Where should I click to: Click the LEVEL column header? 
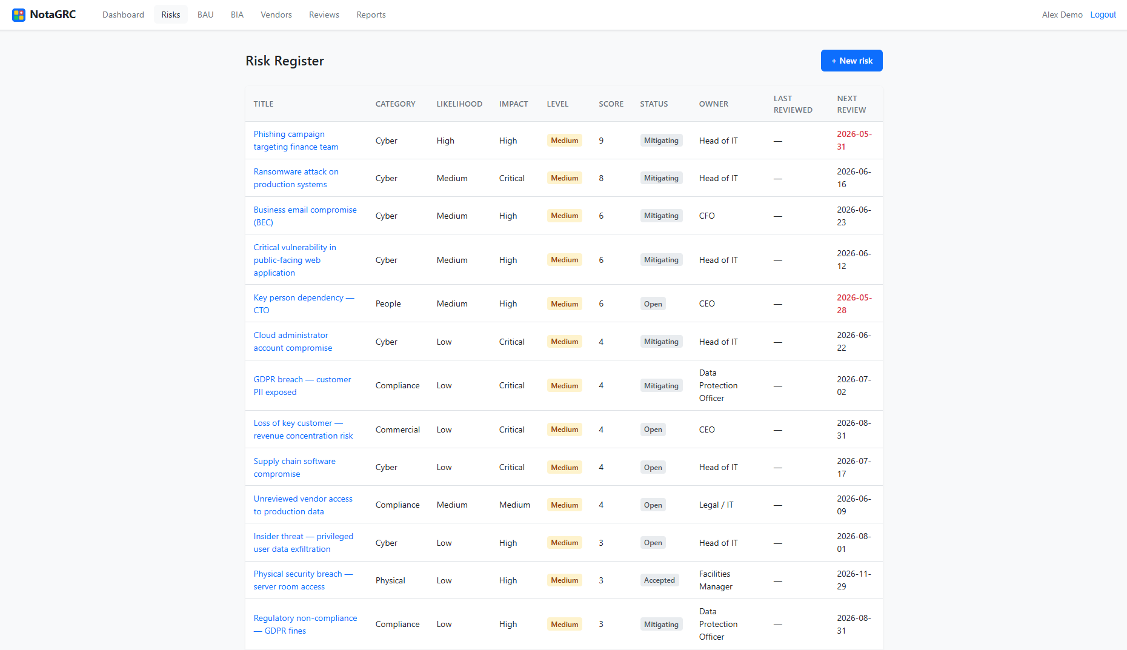(557, 104)
